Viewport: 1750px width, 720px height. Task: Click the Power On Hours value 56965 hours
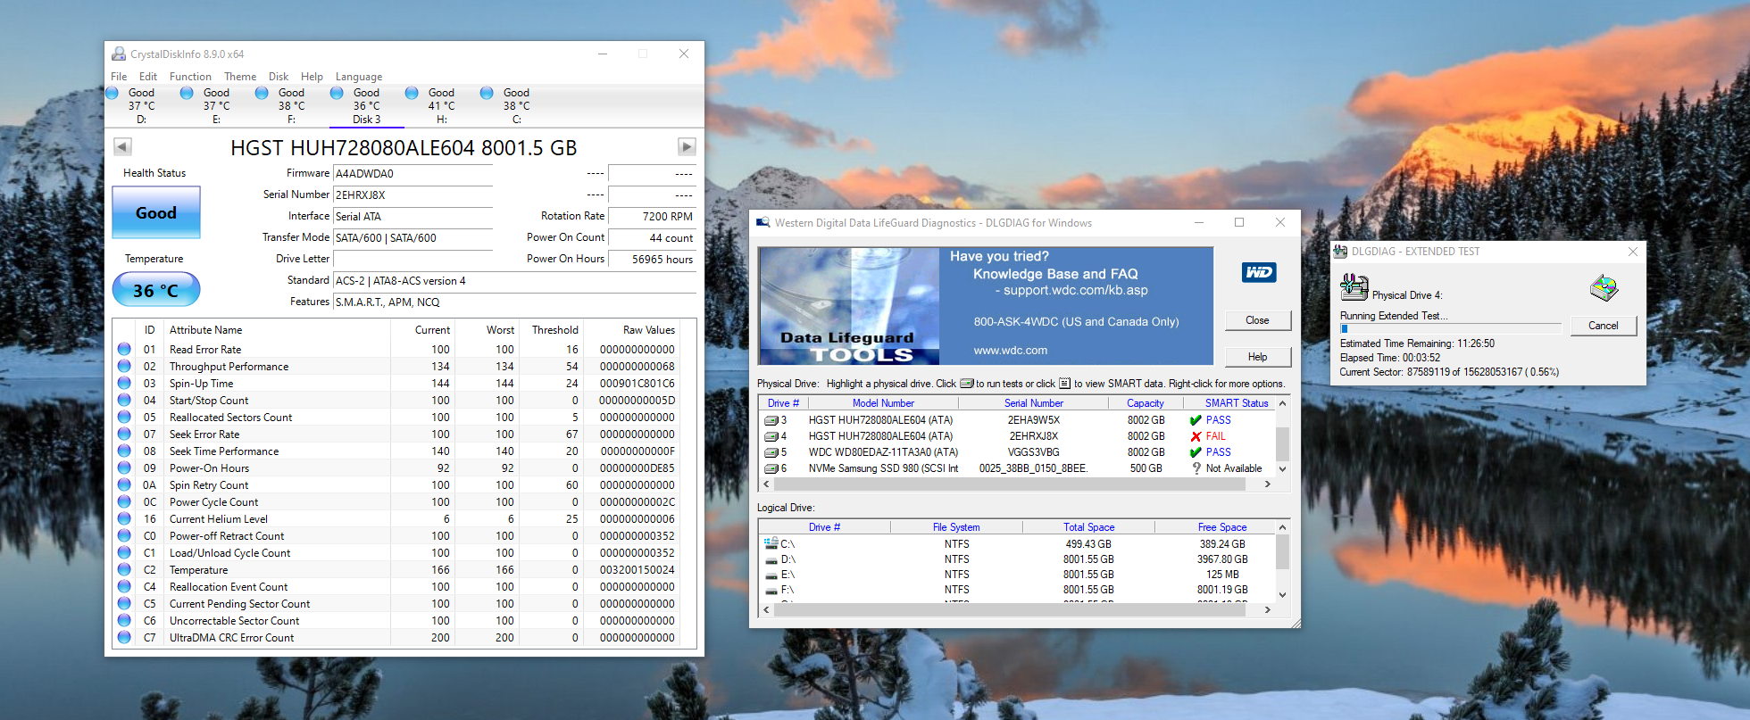[x=652, y=260]
